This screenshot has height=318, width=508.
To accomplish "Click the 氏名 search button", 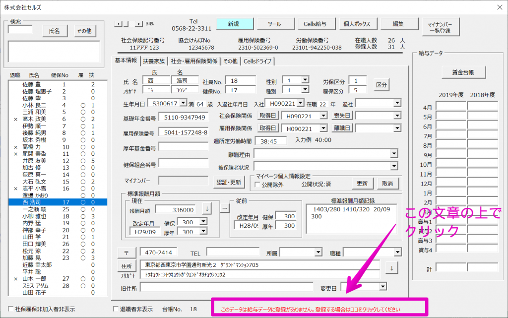I will (55, 31).
